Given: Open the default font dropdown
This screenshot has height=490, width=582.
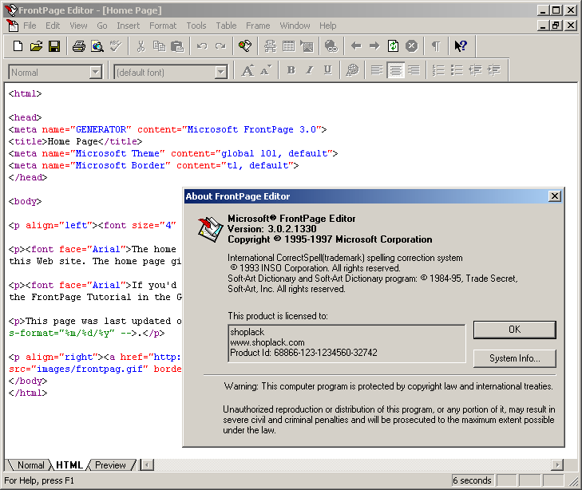Looking at the screenshot, I should click(221, 72).
